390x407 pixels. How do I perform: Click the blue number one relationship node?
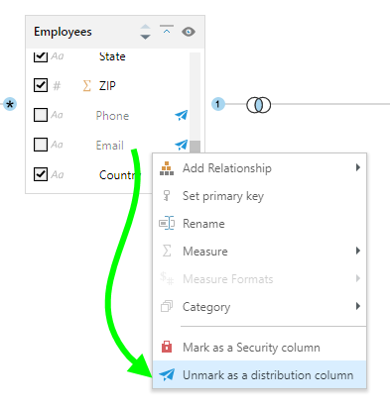(x=217, y=104)
